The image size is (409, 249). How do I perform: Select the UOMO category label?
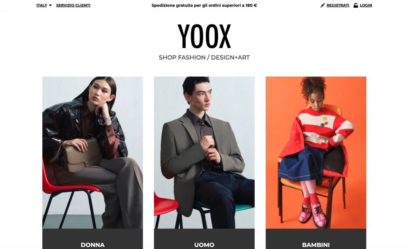click(x=204, y=245)
